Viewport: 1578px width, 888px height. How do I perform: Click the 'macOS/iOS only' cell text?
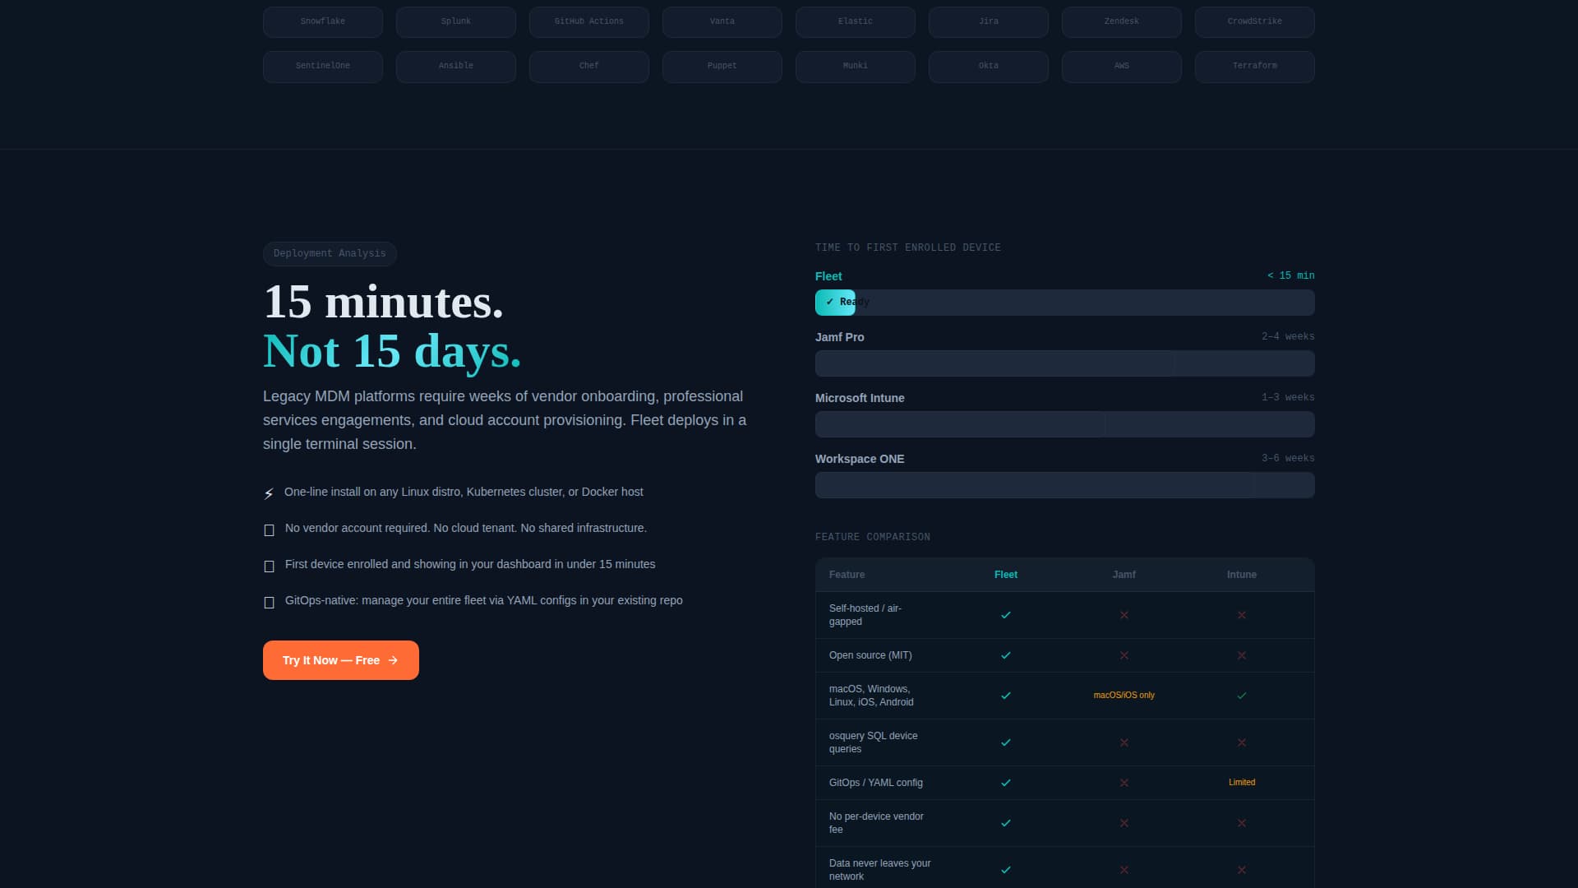click(x=1124, y=696)
